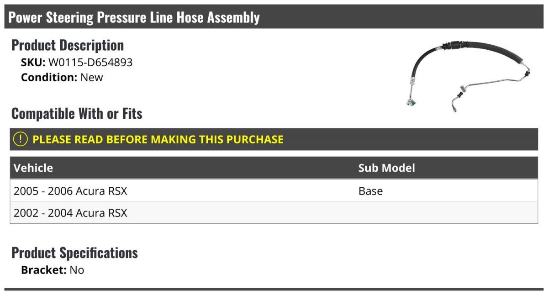Screen dimensions: 548x295
Task: Click the SKU value W0115-D654893
Action: (90, 63)
